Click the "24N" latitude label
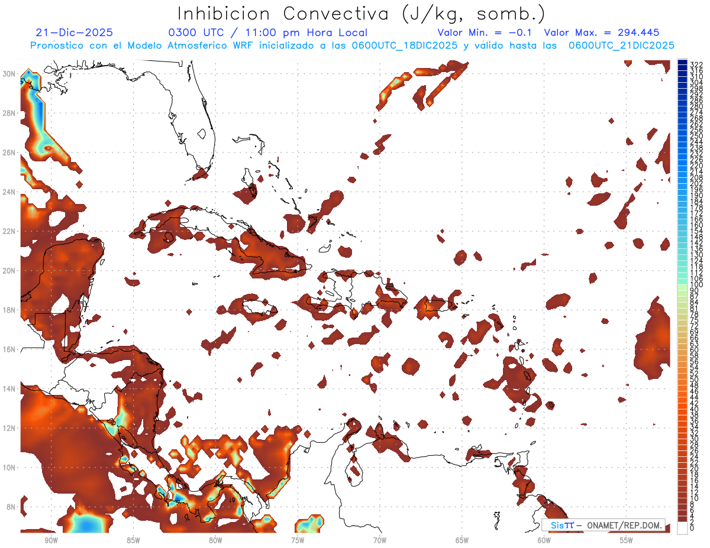The width and height of the screenshot is (710, 548). click(x=9, y=192)
